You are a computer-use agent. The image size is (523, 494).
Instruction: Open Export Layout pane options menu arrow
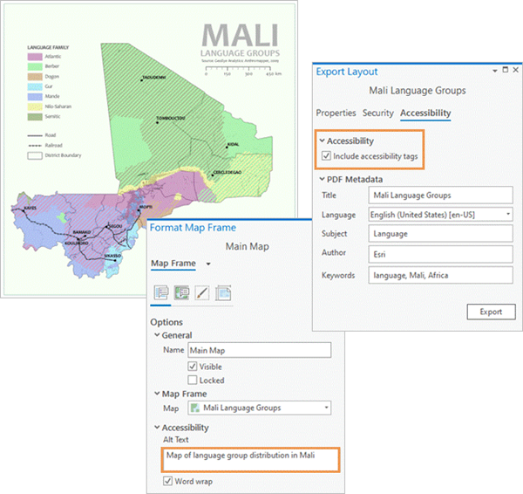pos(495,71)
